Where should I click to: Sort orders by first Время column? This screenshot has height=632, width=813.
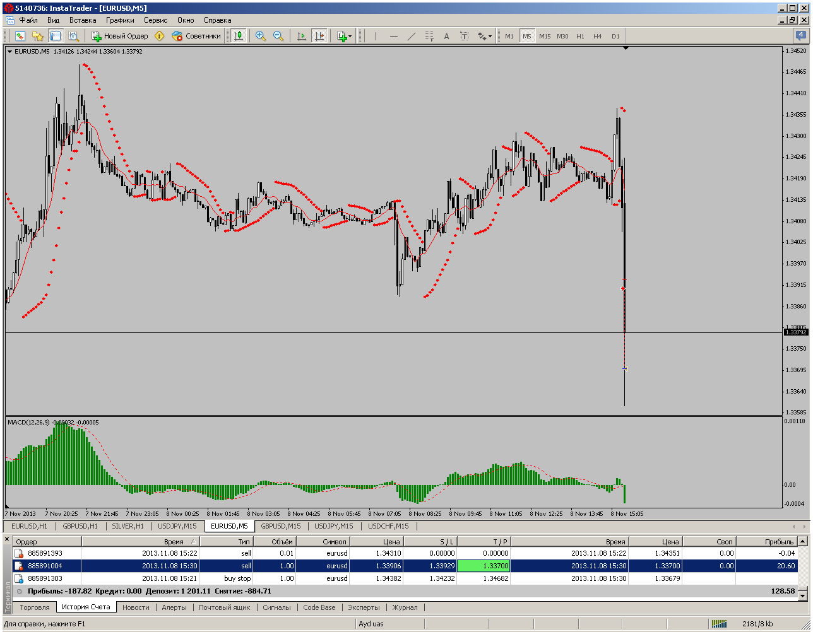pos(141,542)
